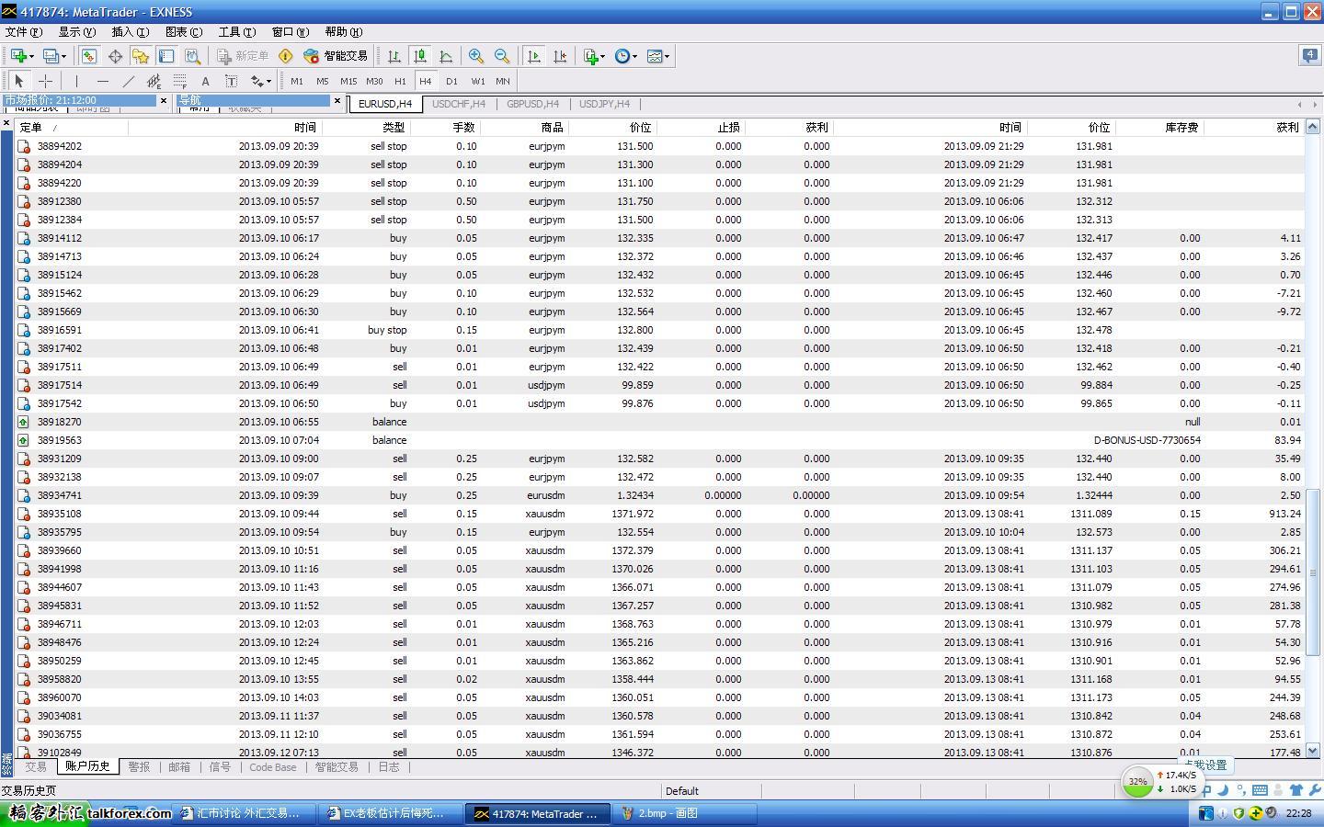Zoom in the chart with magnifier plus

pyautogui.click(x=476, y=56)
